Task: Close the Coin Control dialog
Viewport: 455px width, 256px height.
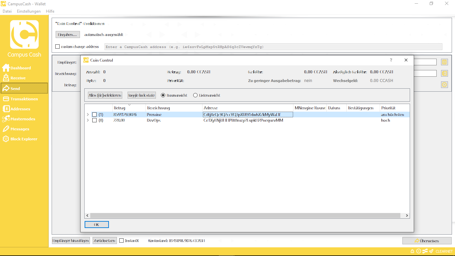Action: [x=406, y=60]
